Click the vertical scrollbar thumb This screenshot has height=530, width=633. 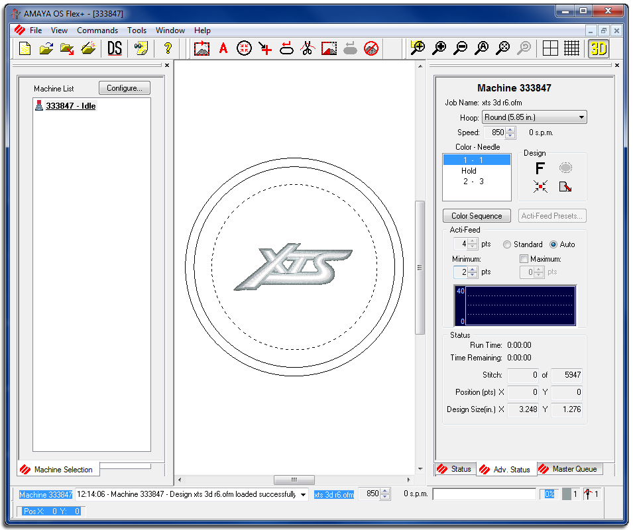click(420, 268)
